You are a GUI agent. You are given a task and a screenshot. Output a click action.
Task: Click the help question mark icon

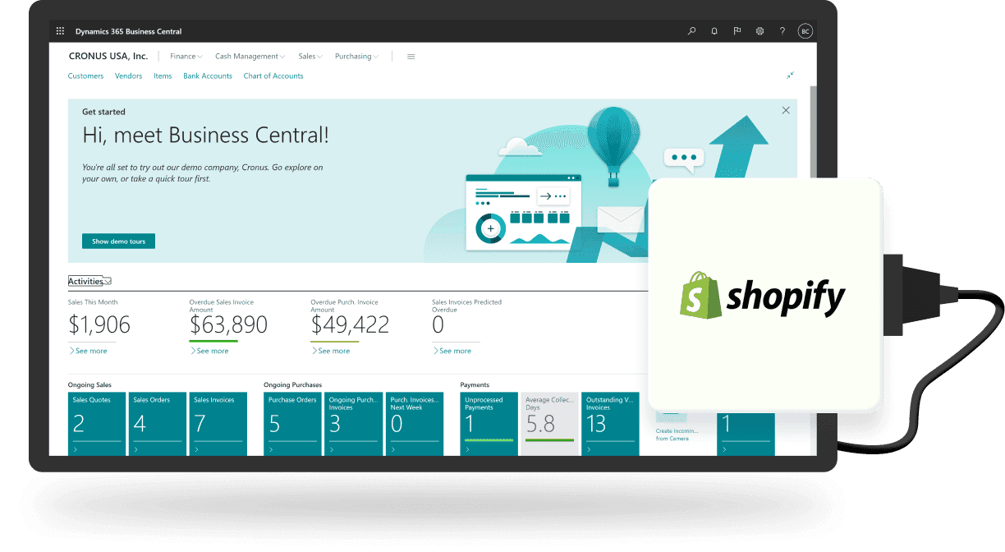pos(782,30)
